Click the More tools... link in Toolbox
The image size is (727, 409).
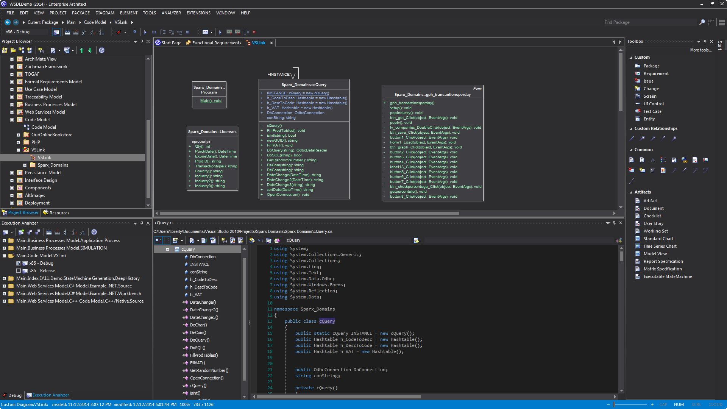click(x=700, y=50)
